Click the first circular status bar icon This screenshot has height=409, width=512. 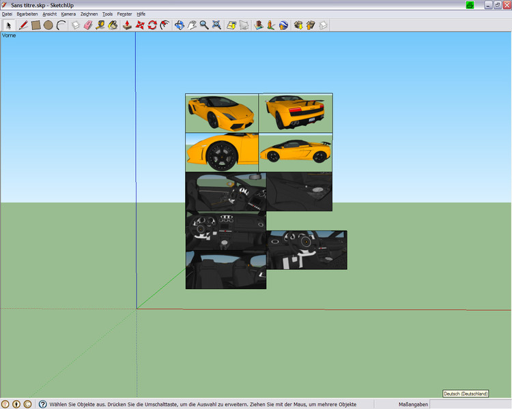tap(5, 404)
